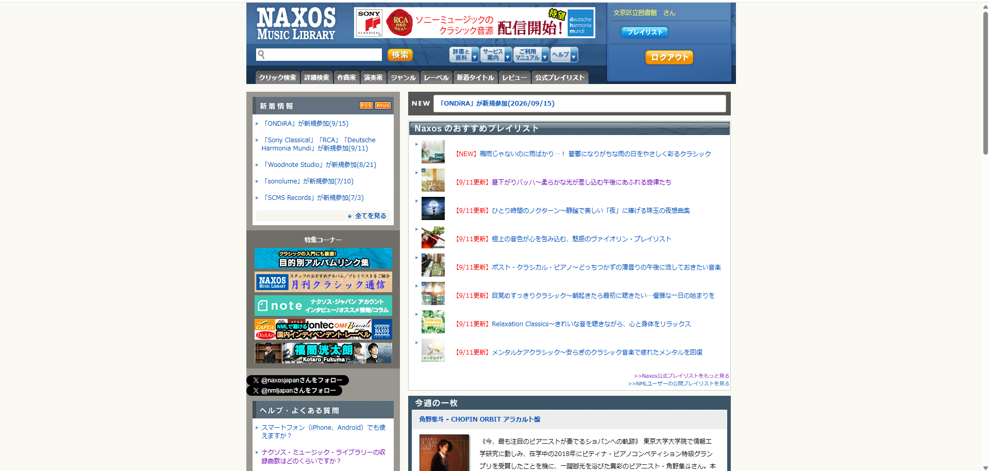Open the RSS feed icon

[x=366, y=106]
